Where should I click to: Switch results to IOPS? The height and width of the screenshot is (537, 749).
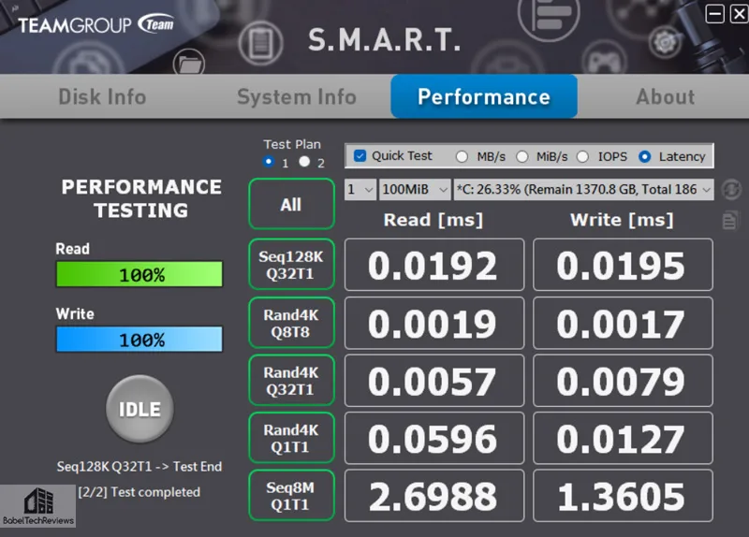tap(582, 156)
